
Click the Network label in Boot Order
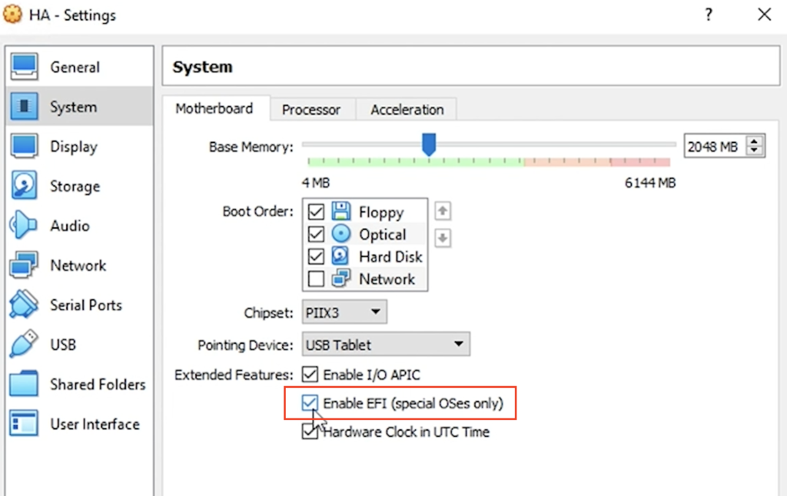coord(387,279)
